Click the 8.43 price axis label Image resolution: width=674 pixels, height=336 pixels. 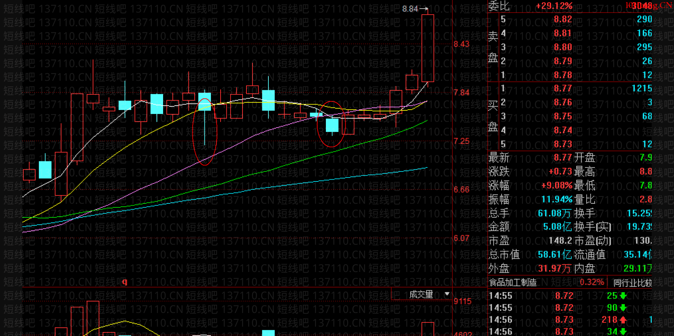tap(461, 44)
